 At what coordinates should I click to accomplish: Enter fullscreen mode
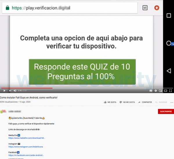tap(171, 91)
